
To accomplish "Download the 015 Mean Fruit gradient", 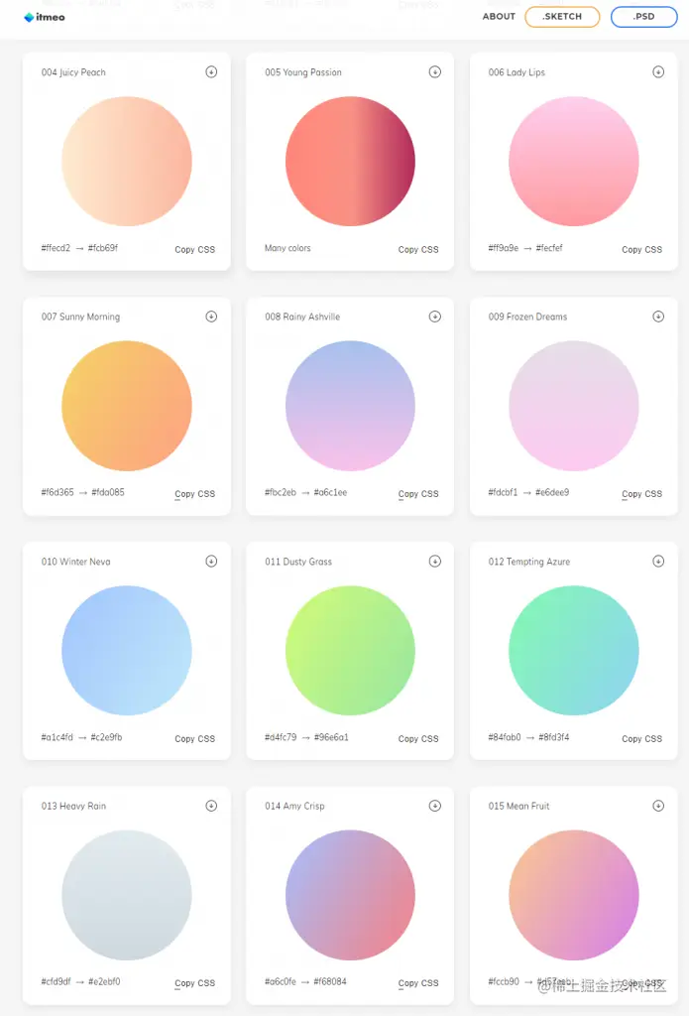I will tap(658, 806).
